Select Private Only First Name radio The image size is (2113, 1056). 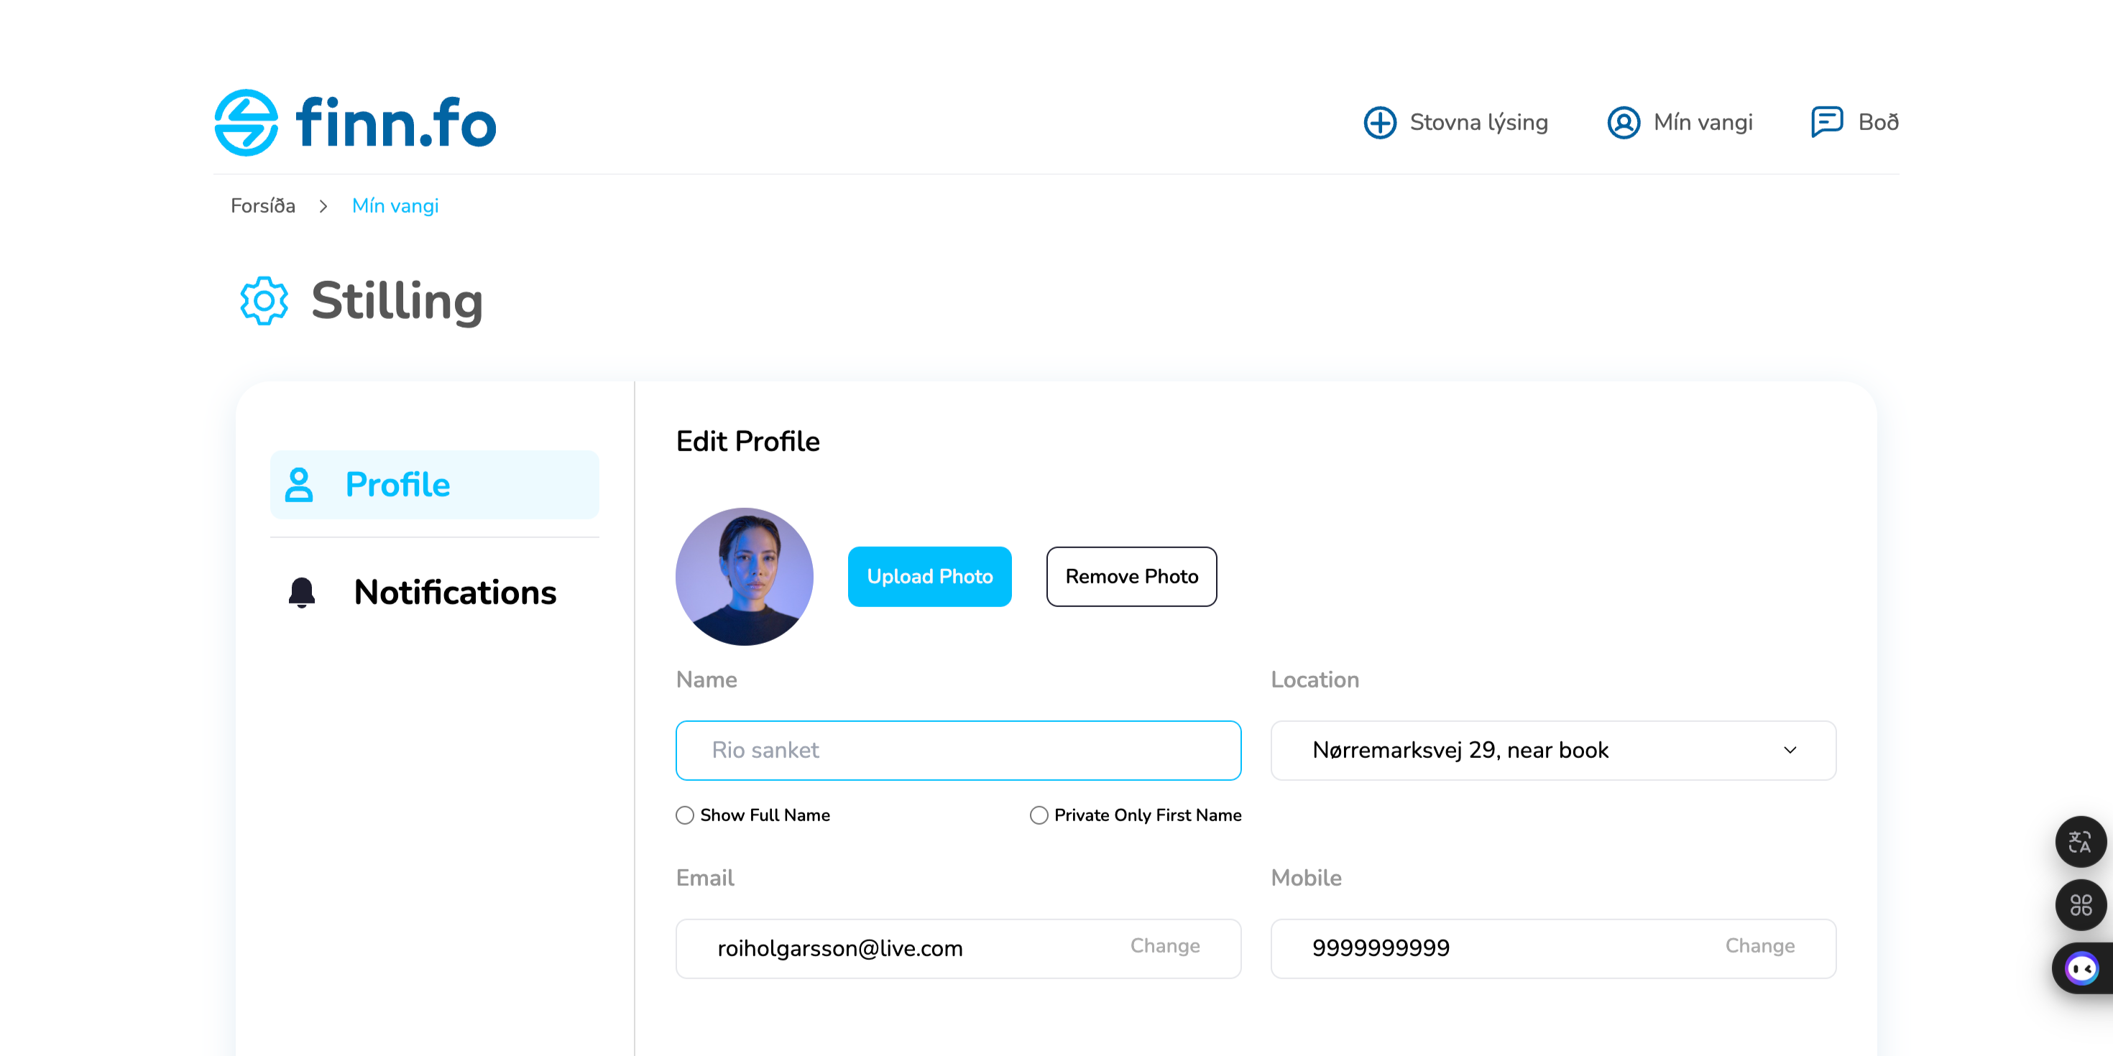1039,815
